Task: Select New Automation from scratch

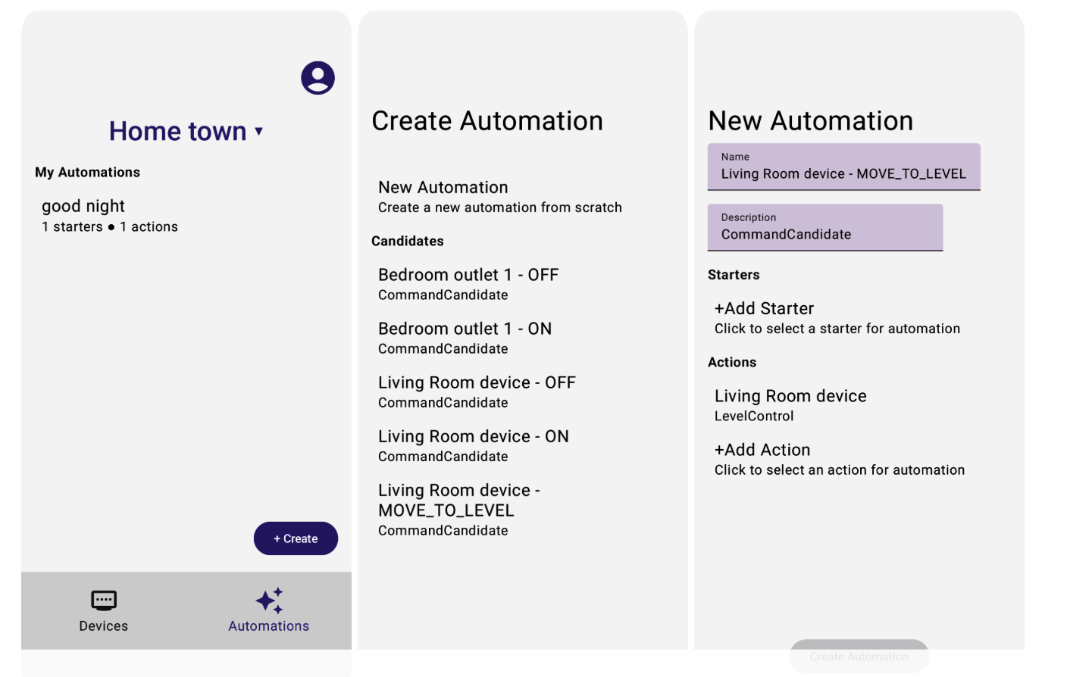Action: pyautogui.click(x=499, y=196)
